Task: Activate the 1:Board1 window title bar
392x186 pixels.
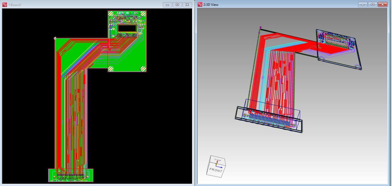Action: coord(85,5)
